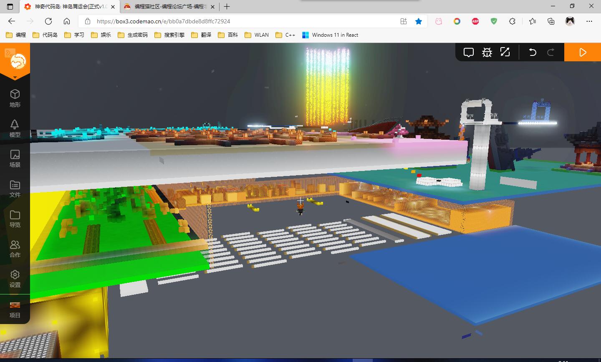Open the 百科 bookmarks folder
The width and height of the screenshot is (601, 362).
coord(228,35)
